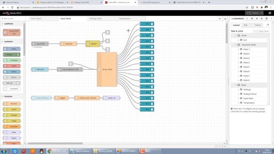The width and height of the screenshot is (274, 154).
Task: Select the delay 3s node on canvas
Action: [x=111, y=98]
